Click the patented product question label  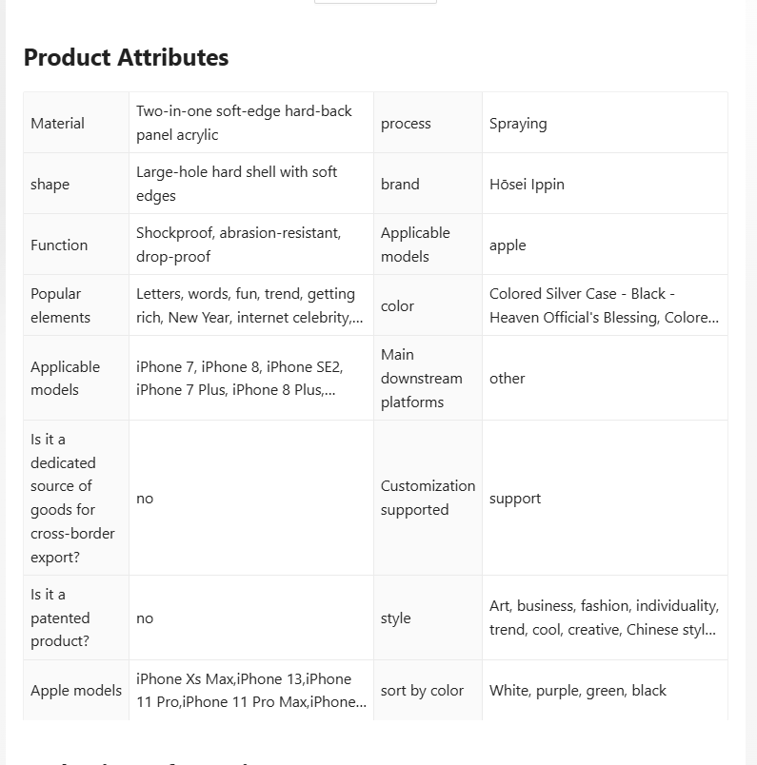coord(60,618)
